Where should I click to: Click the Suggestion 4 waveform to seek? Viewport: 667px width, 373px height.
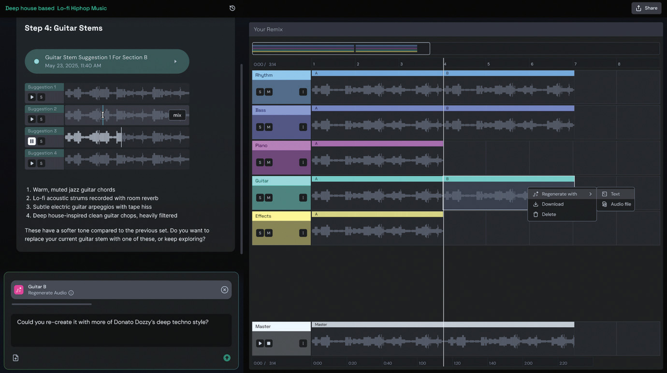coord(127,159)
